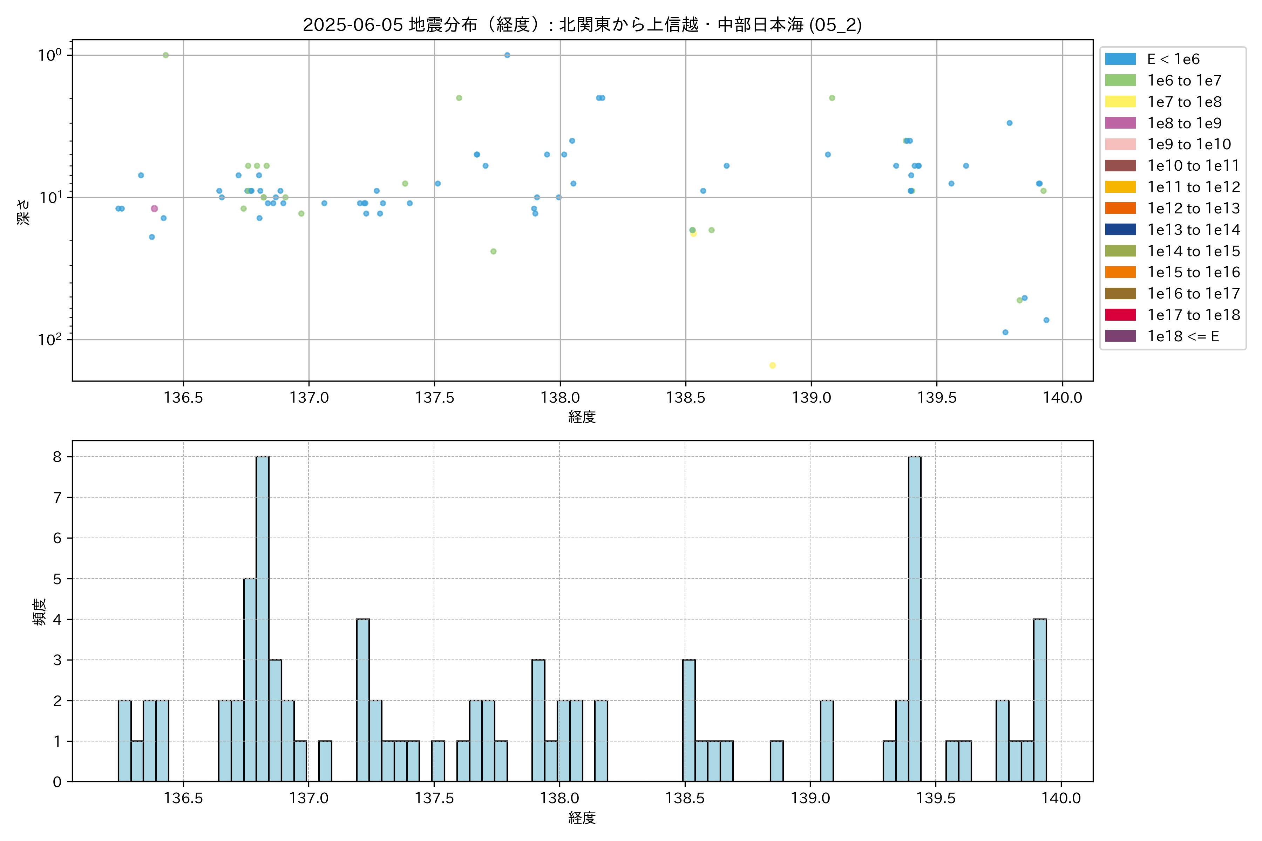Click the histogram's 経度 x-axis label

tap(582, 818)
